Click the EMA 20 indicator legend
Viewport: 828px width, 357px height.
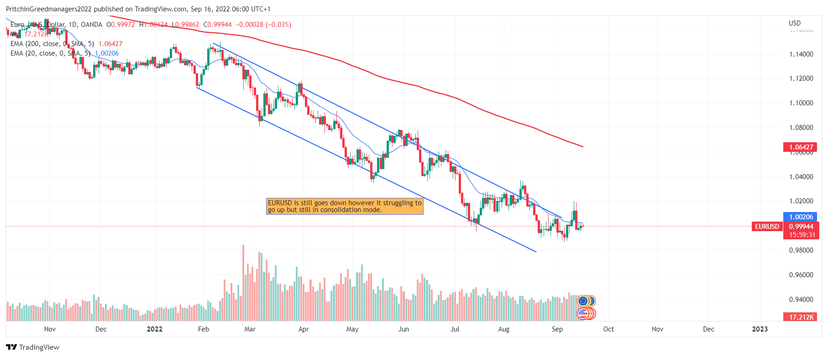(64, 53)
